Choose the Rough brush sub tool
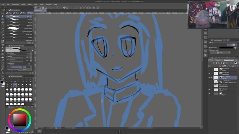This screenshot has width=239, height=134. (x=19, y=23)
